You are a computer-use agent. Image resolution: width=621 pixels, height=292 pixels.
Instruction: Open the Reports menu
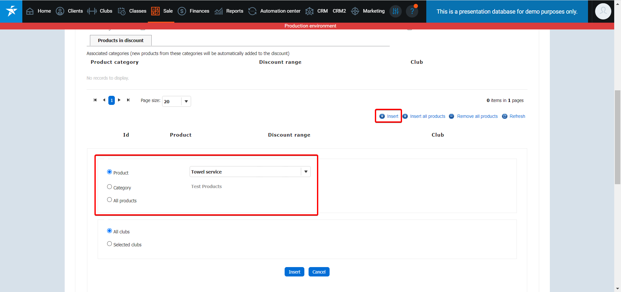tap(234, 11)
